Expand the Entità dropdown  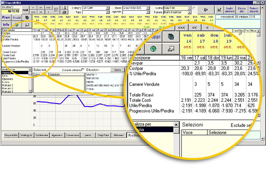point(108,8)
